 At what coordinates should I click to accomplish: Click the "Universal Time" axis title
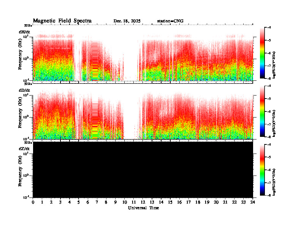(143, 208)
